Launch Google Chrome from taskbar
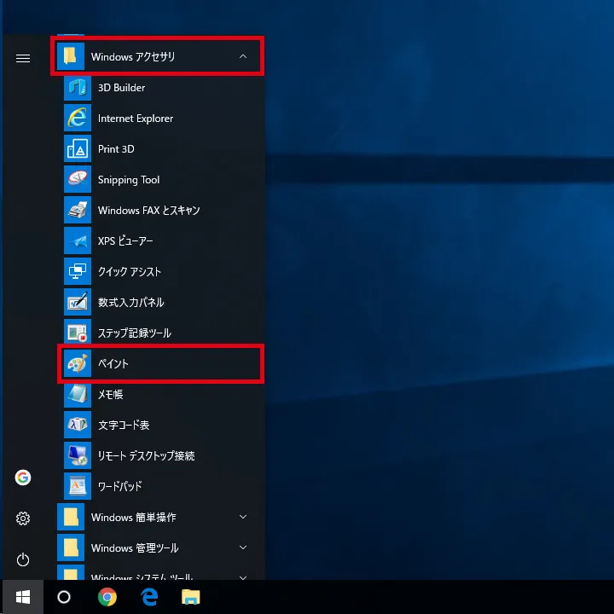Viewport: 614px width, 614px height. (x=107, y=597)
